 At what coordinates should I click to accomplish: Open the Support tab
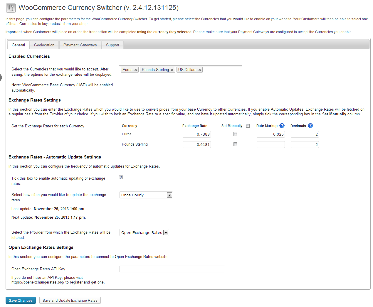[112, 45]
